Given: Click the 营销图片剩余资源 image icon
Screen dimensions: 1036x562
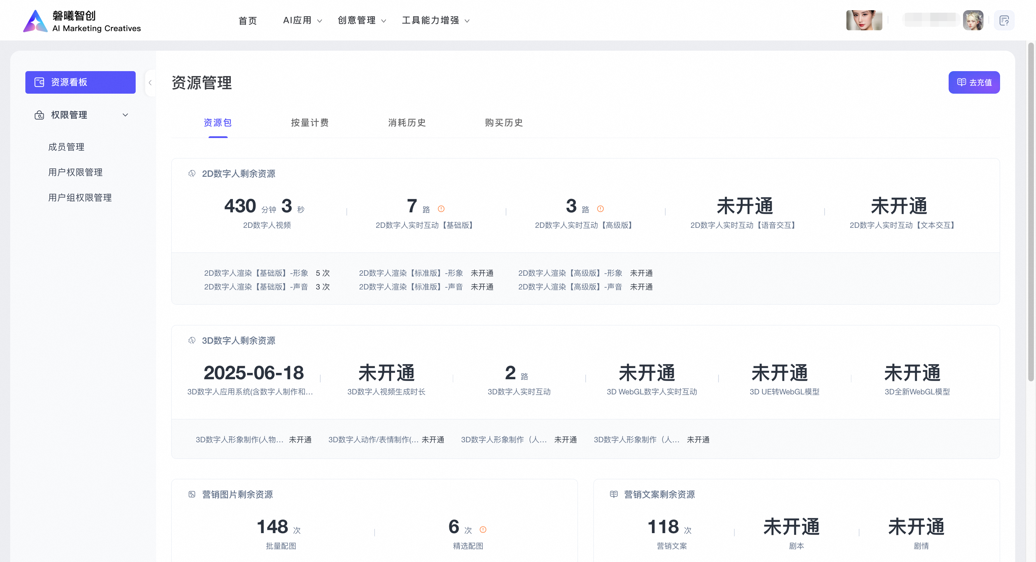Looking at the screenshot, I should (x=192, y=494).
